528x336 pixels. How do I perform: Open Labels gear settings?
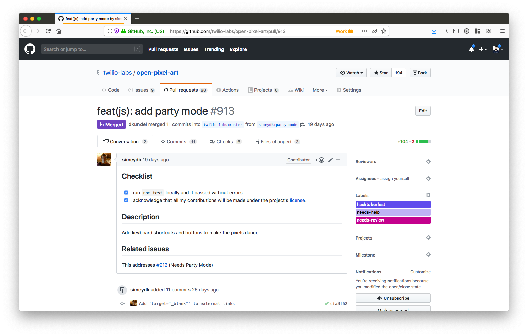[x=428, y=195]
